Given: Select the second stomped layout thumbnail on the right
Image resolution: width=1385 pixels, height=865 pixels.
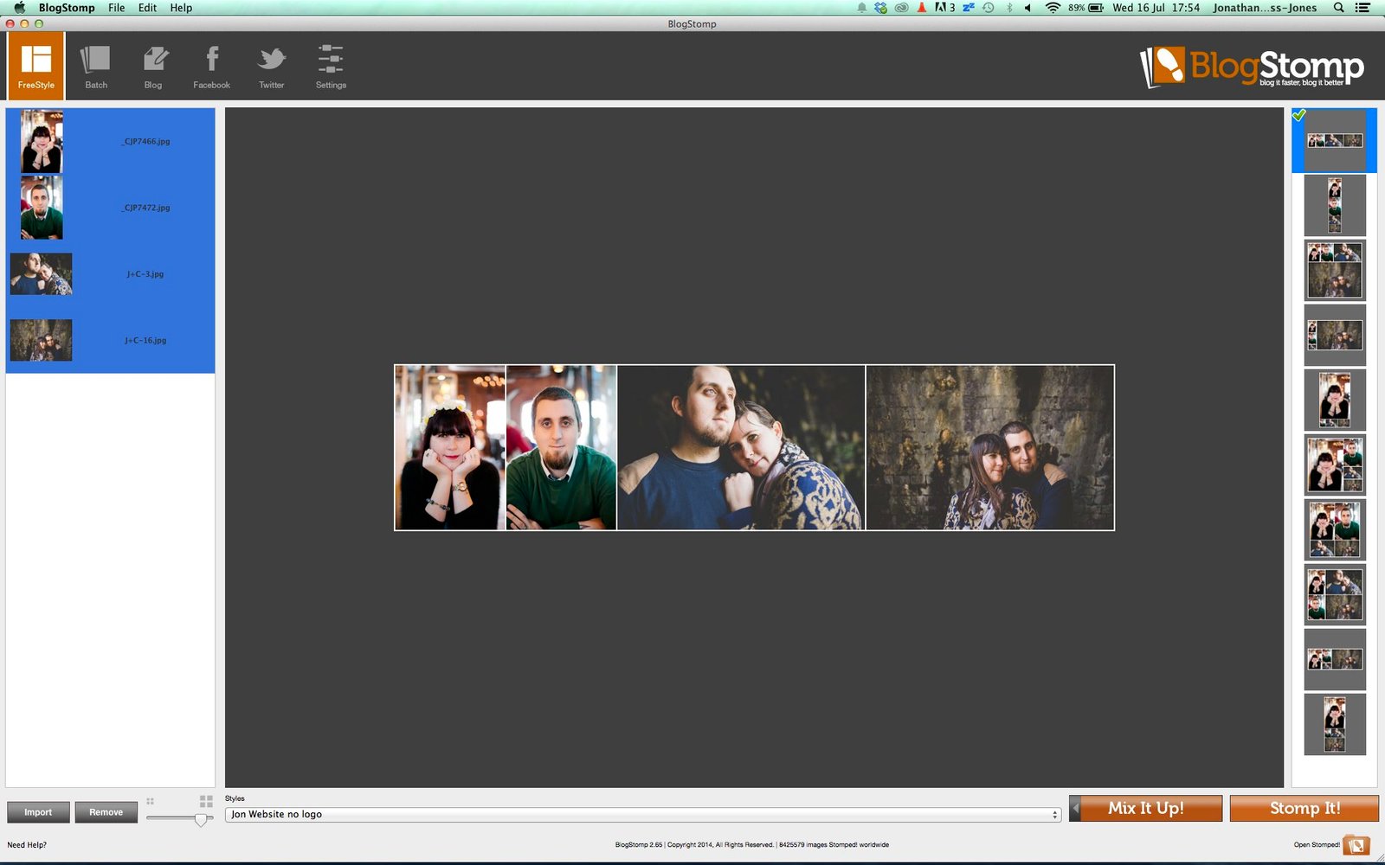Looking at the screenshot, I should (x=1334, y=205).
